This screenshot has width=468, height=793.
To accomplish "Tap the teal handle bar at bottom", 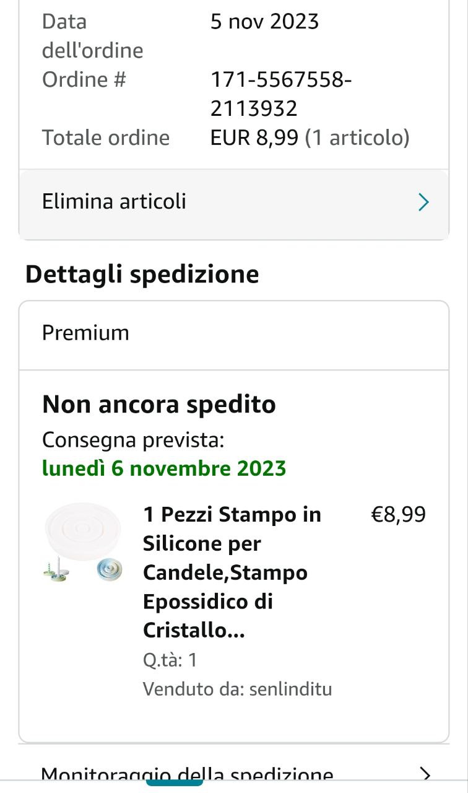I will click(x=175, y=784).
